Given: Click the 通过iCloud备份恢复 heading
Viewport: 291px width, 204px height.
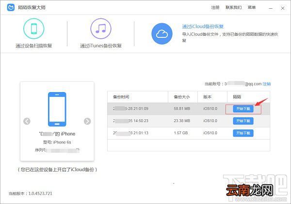Looking at the screenshot, I should click(203, 27).
